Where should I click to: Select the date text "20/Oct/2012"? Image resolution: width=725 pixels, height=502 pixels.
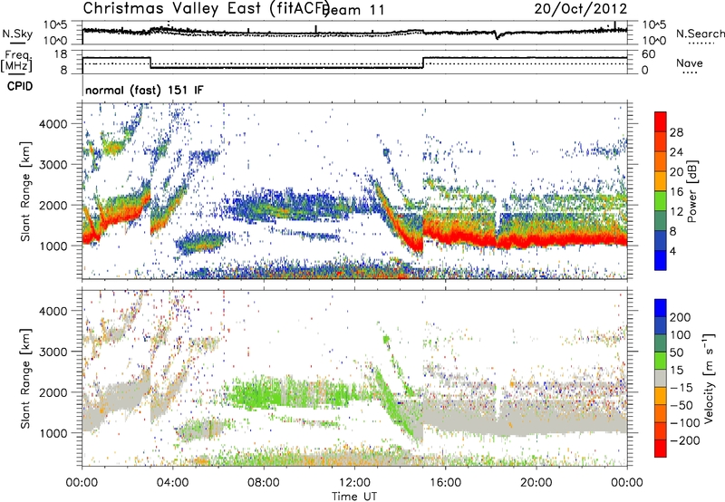581,9
